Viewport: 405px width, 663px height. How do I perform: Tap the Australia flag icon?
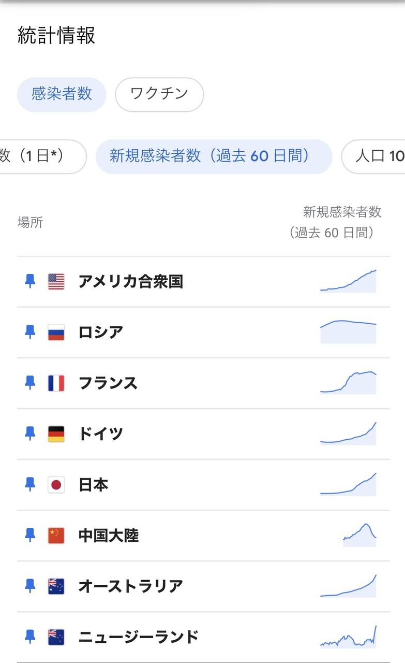tap(56, 586)
